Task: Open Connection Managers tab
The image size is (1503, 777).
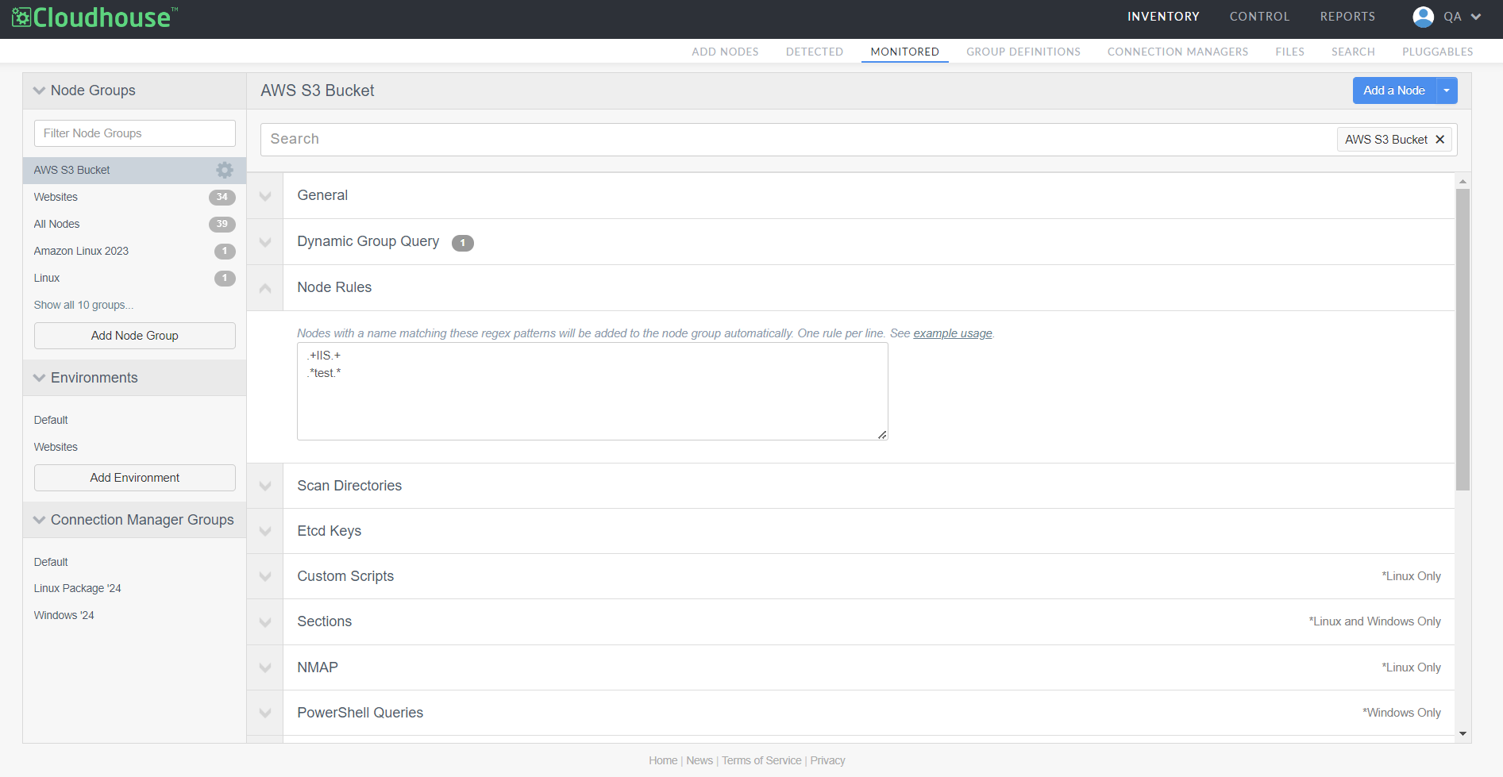Action: coord(1177,52)
